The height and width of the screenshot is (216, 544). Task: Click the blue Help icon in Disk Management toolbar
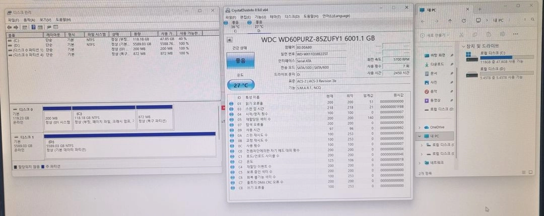33,27
